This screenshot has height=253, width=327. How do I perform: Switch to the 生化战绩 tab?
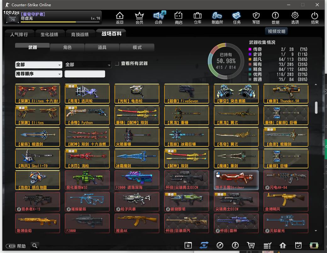[49, 34]
